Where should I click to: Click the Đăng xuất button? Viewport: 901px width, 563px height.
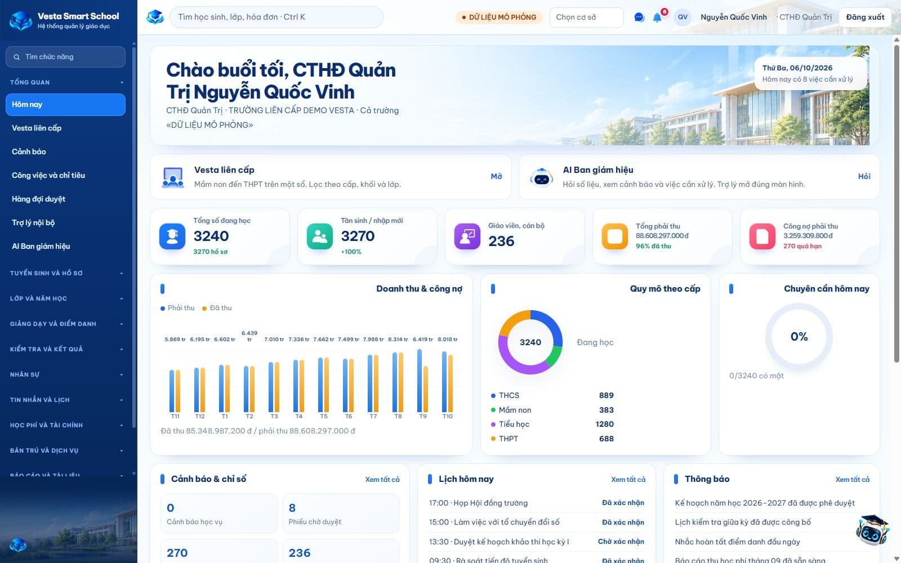[x=865, y=17]
